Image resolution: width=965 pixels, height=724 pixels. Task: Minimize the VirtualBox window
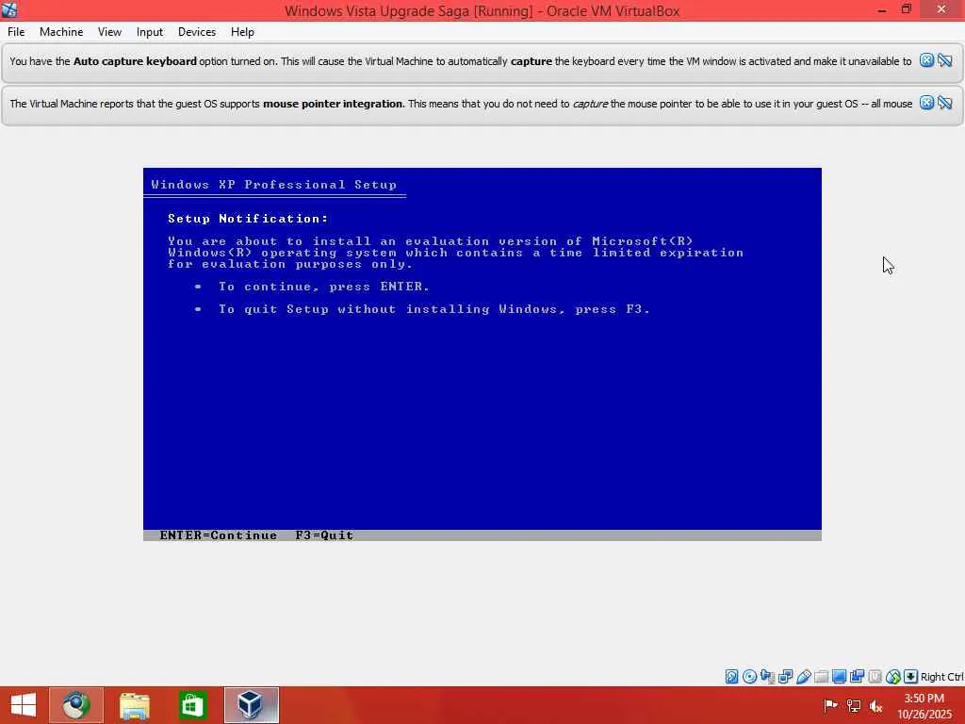882,9
